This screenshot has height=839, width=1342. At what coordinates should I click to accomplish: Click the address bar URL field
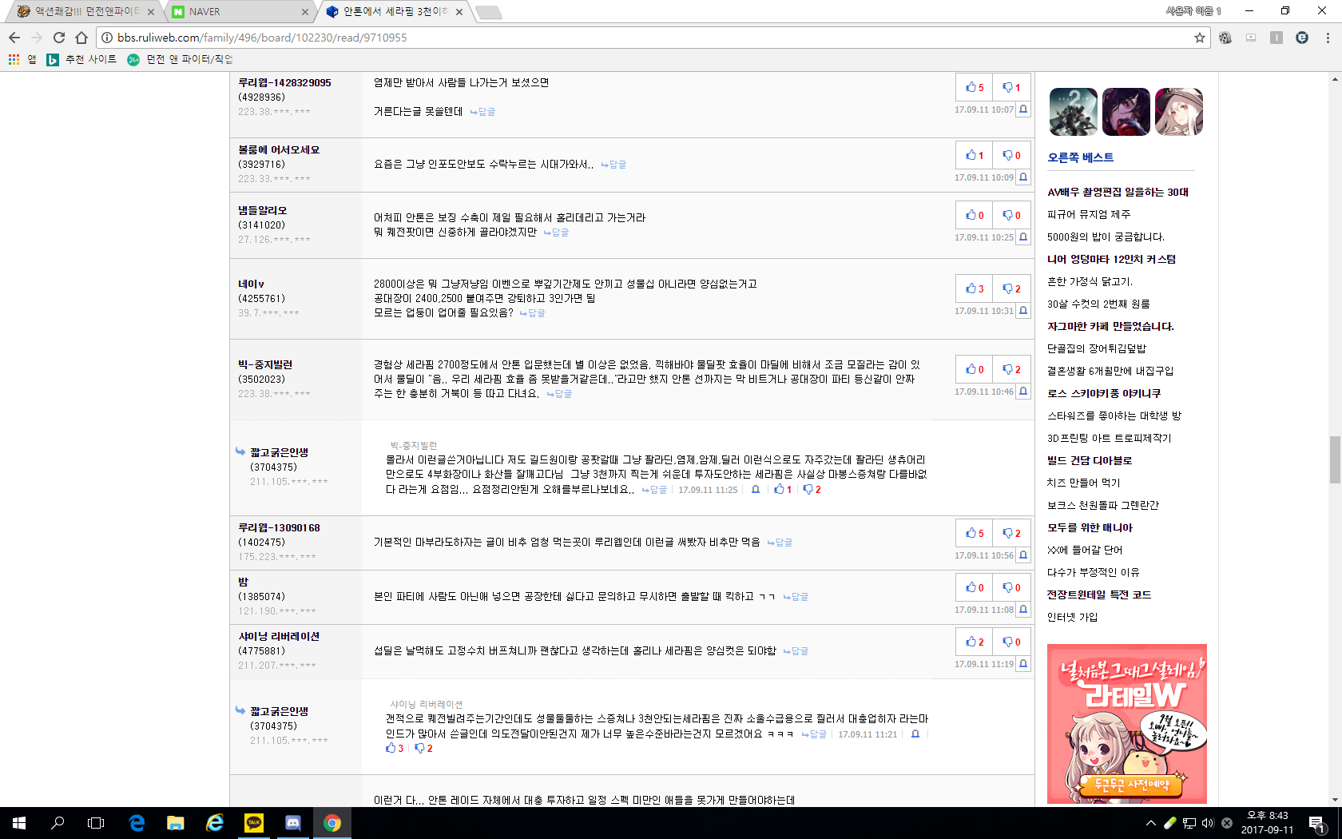[639, 38]
